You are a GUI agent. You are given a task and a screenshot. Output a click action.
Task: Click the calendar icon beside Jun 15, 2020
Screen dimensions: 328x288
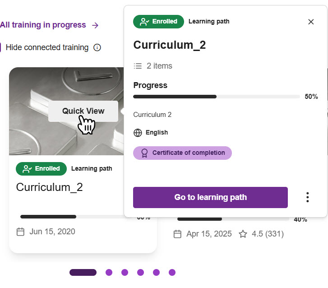pos(20,232)
